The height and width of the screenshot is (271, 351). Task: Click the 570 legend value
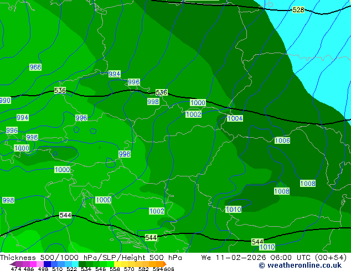[x=129, y=269]
